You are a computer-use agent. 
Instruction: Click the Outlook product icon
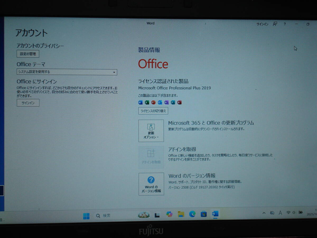point(160,103)
